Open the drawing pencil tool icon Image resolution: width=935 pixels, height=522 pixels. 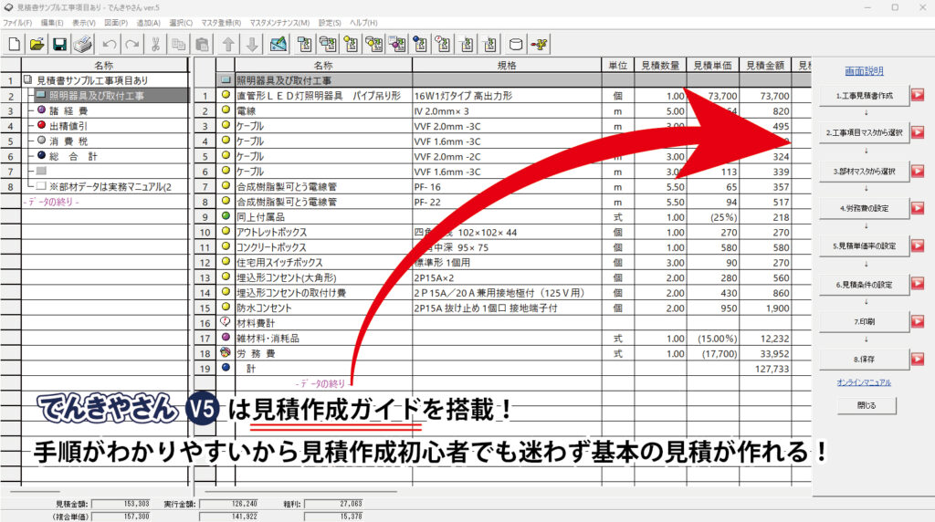point(278,44)
